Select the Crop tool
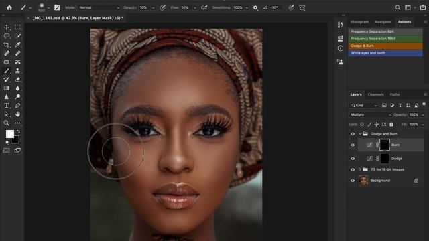The image size is (429, 241). [7, 45]
